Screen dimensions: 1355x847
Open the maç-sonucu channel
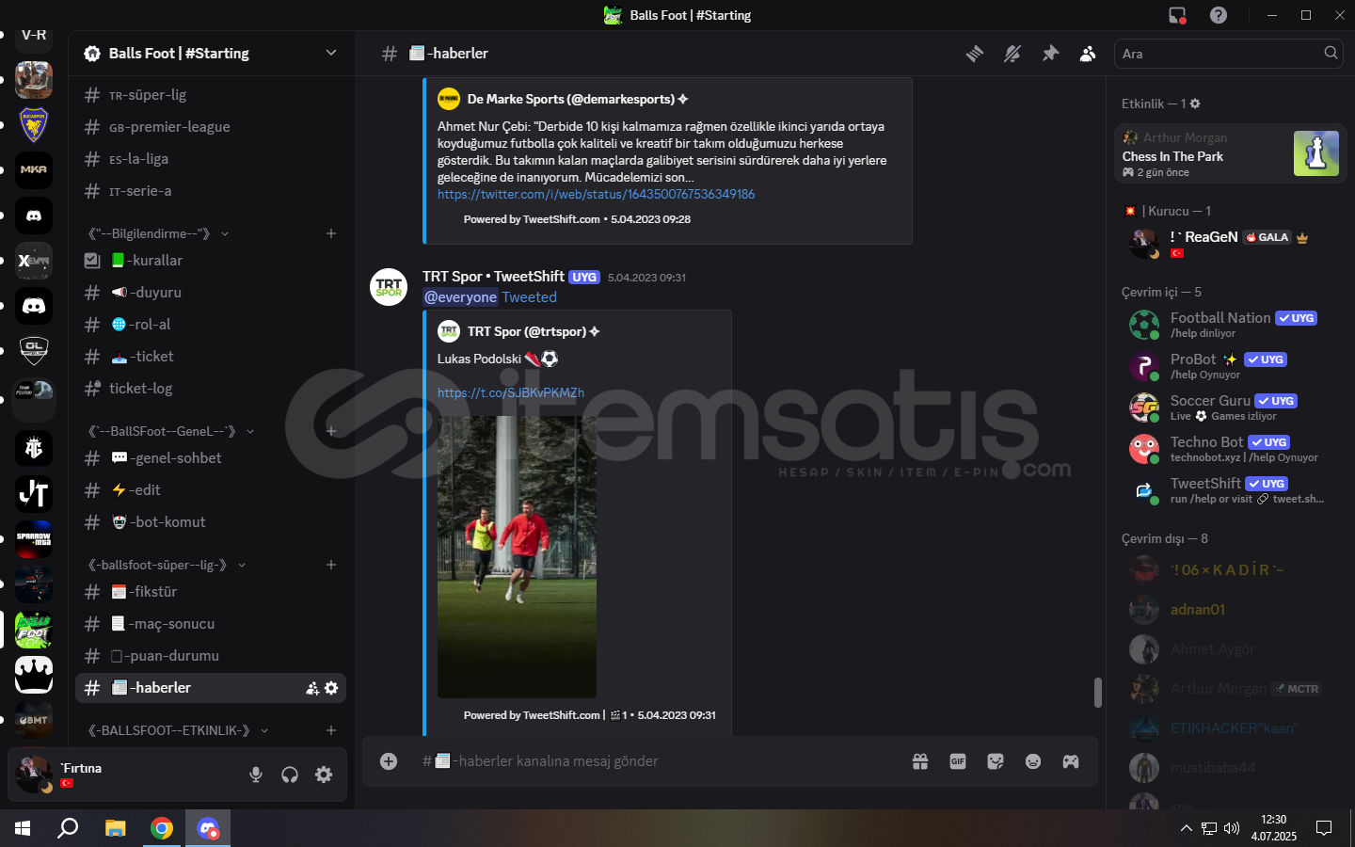[211, 624]
